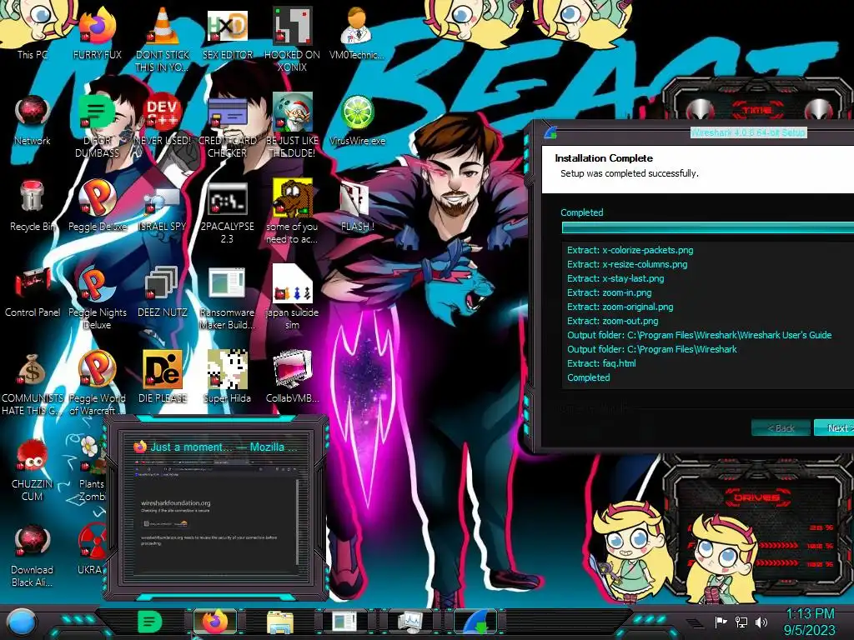Screen dimensions: 854x640
Task: Open the DEV C++ NEVER USED shortcut
Action: [x=163, y=118]
